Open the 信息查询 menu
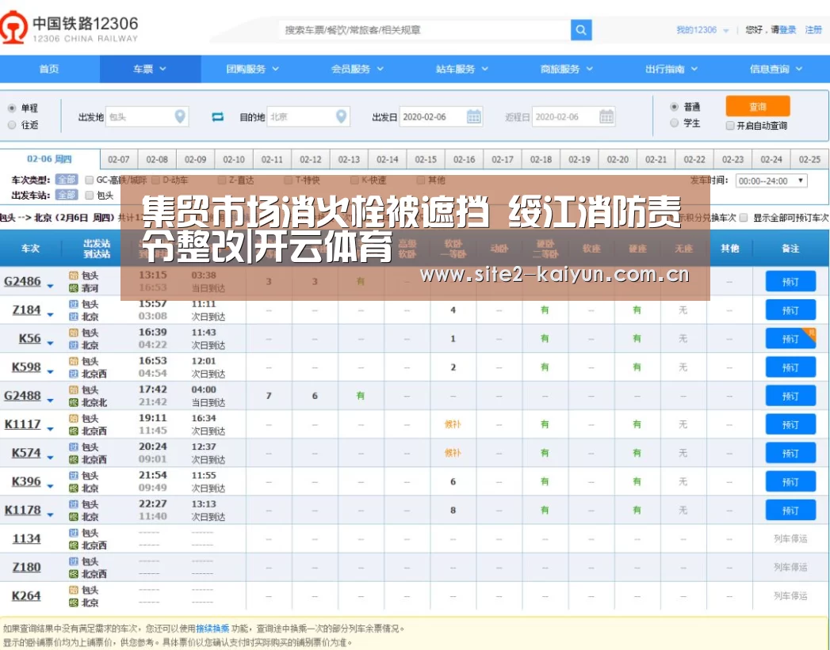The height and width of the screenshot is (650, 830). click(776, 69)
